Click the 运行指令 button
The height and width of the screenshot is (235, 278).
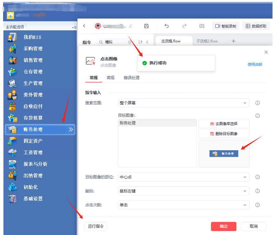click(x=96, y=226)
